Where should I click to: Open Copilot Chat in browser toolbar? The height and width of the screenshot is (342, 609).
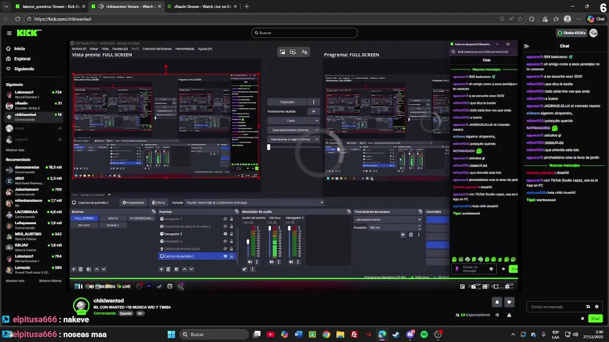[x=596, y=19]
